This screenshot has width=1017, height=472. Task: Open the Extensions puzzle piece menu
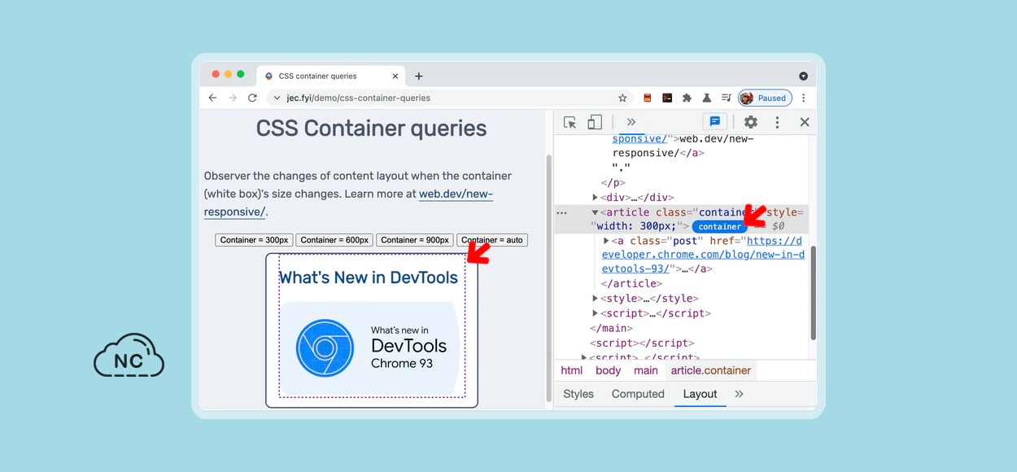coord(687,98)
